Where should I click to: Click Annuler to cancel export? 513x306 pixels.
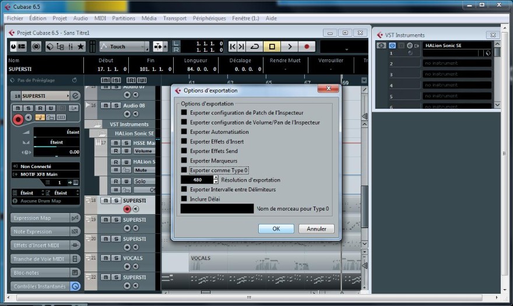[317, 229]
